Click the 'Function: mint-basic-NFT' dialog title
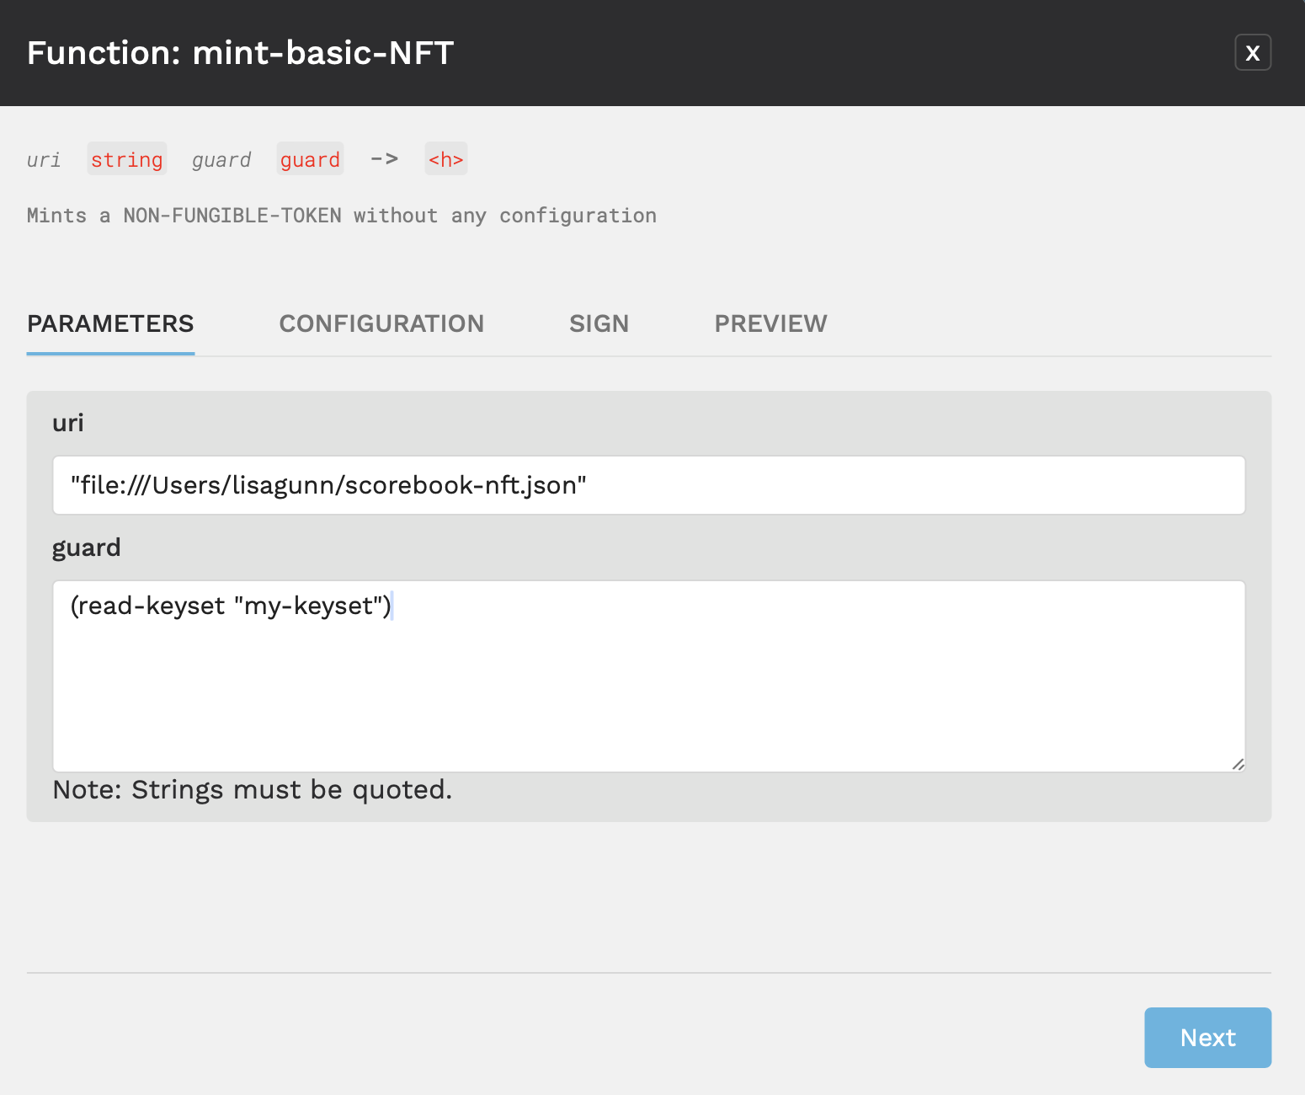This screenshot has height=1095, width=1305. click(x=241, y=53)
